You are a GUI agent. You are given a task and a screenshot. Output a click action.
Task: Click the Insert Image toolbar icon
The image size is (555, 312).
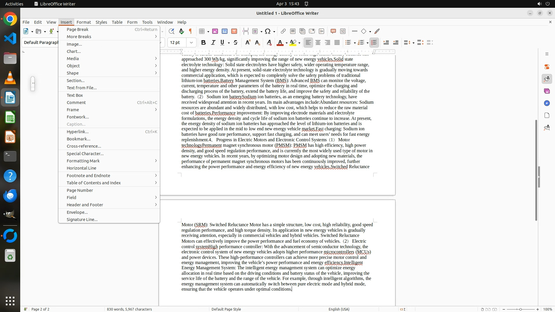click(215, 31)
